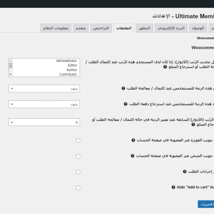Click the roles list scrollbar thumb
Screen dimensions: 214x214
11,66
